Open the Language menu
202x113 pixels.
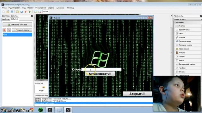(x=60, y=8)
